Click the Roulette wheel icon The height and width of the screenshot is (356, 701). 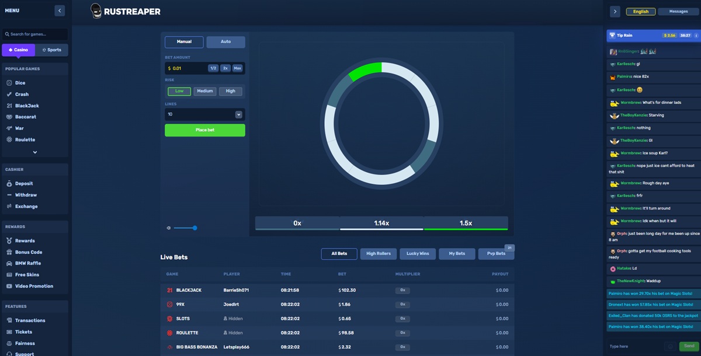[x=9, y=140]
